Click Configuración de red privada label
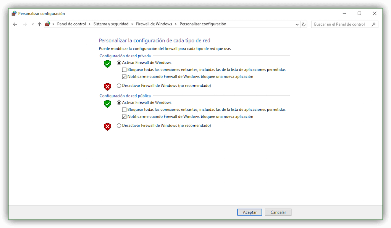 point(125,56)
